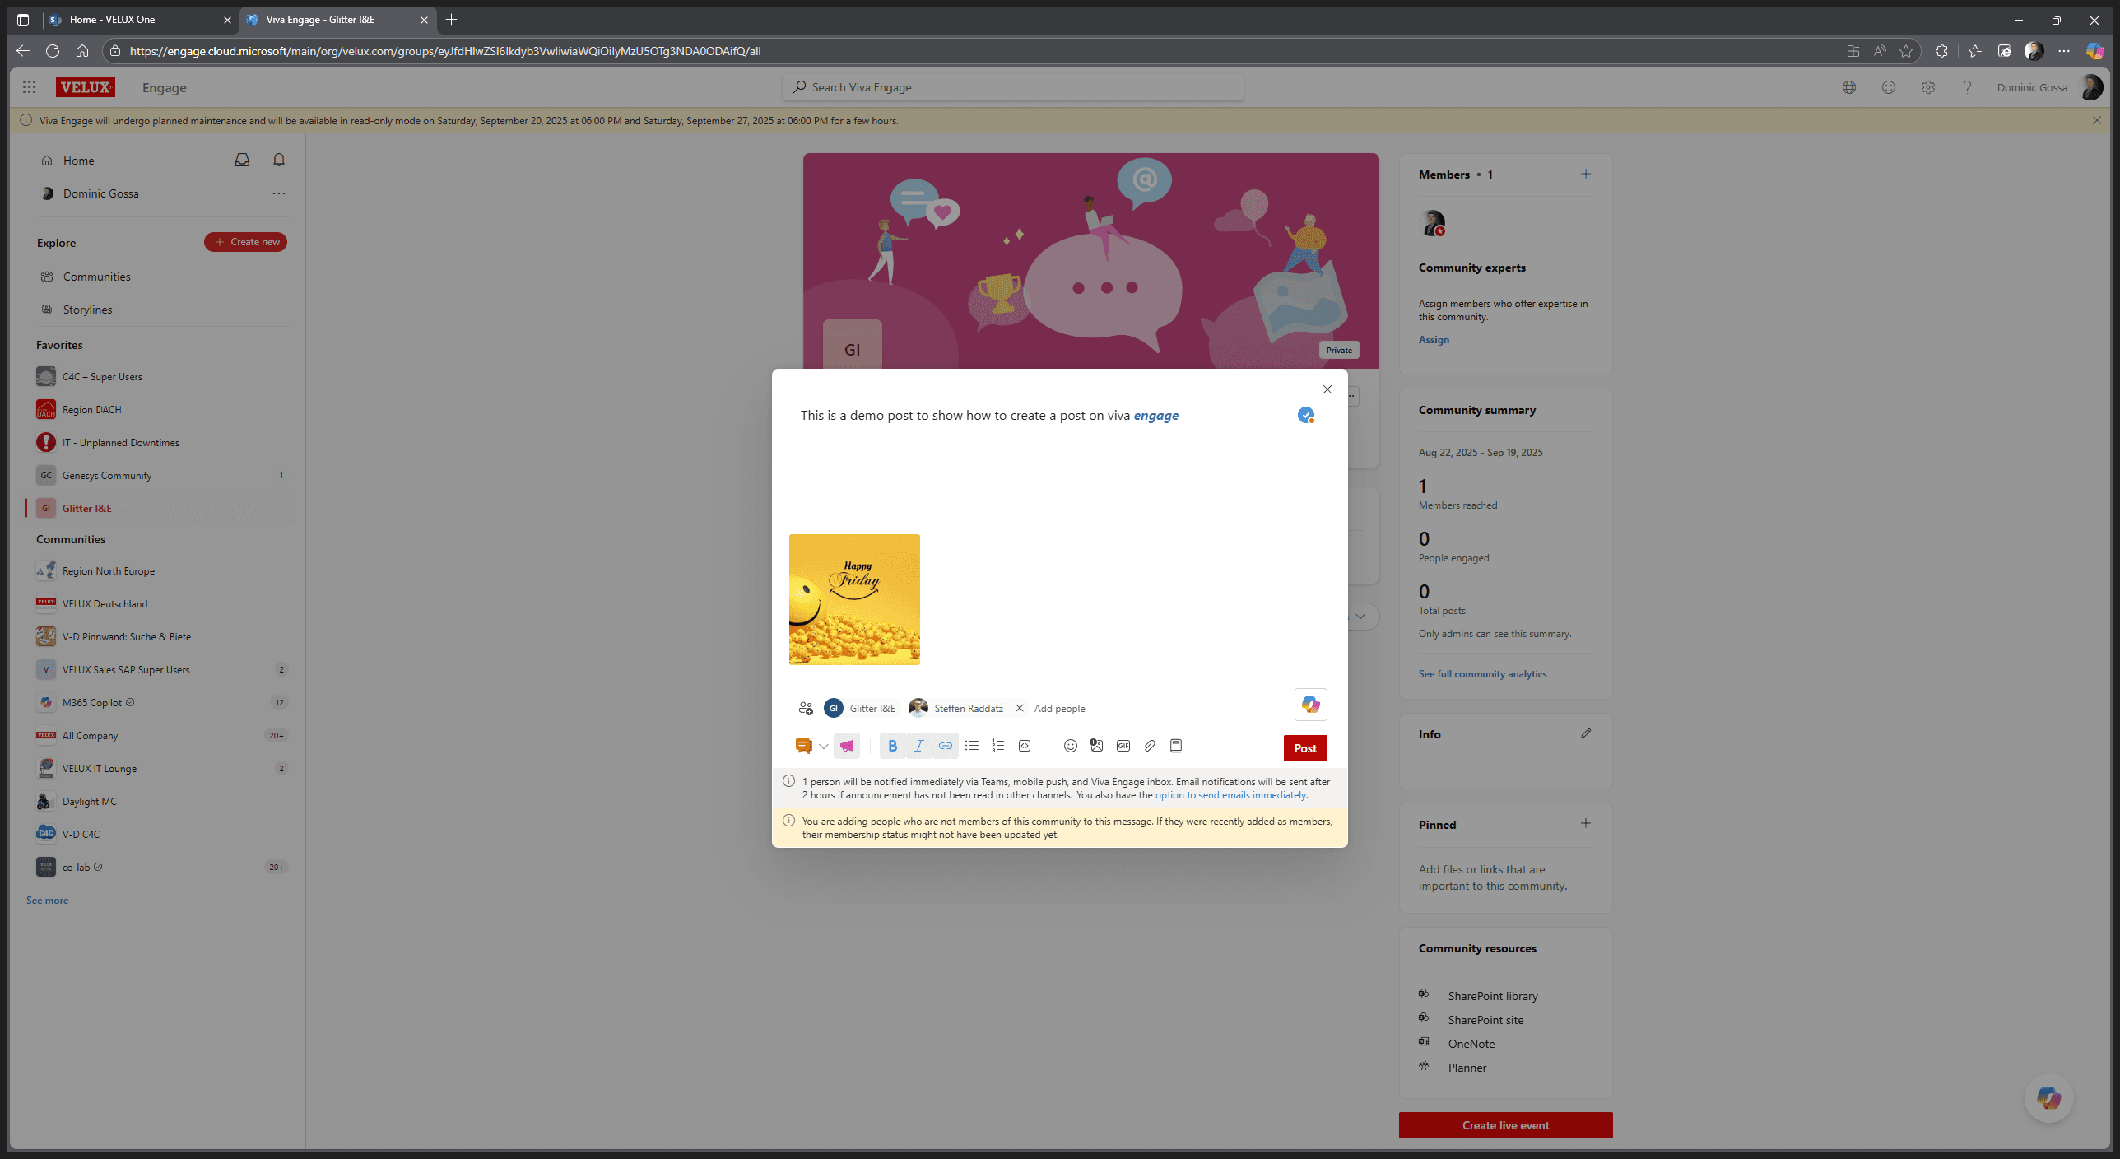The width and height of the screenshot is (2120, 1159).
Task: Open the Microsoft 365 app launcher grid
Action: point(29,87)
